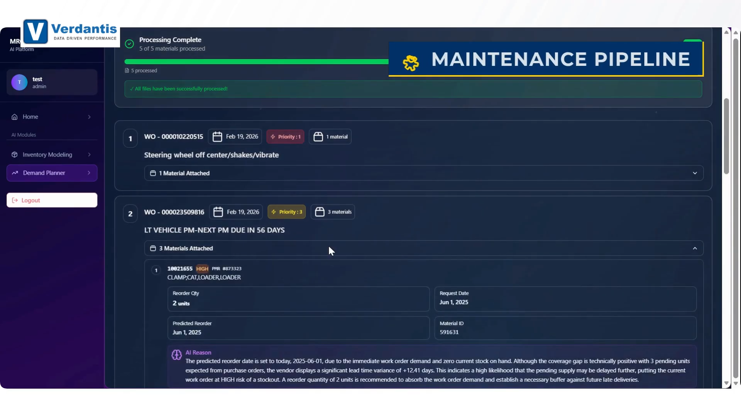741x416 pixels.
Task: Click the inner scrollbar down arrow
Action: [726, 383]
